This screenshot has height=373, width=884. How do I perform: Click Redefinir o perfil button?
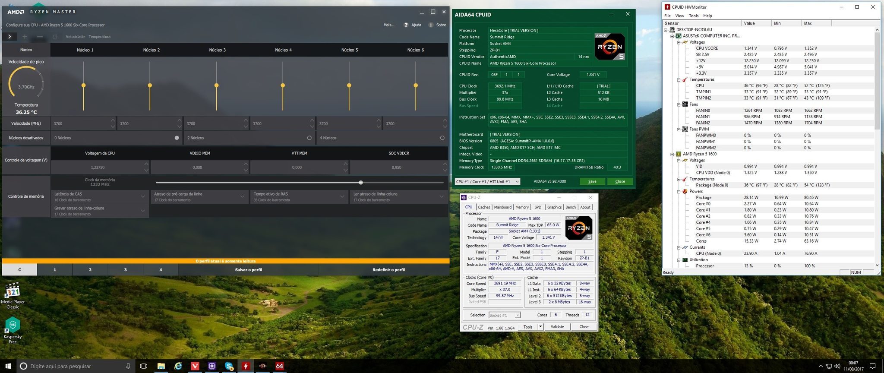tap(388, 270)
